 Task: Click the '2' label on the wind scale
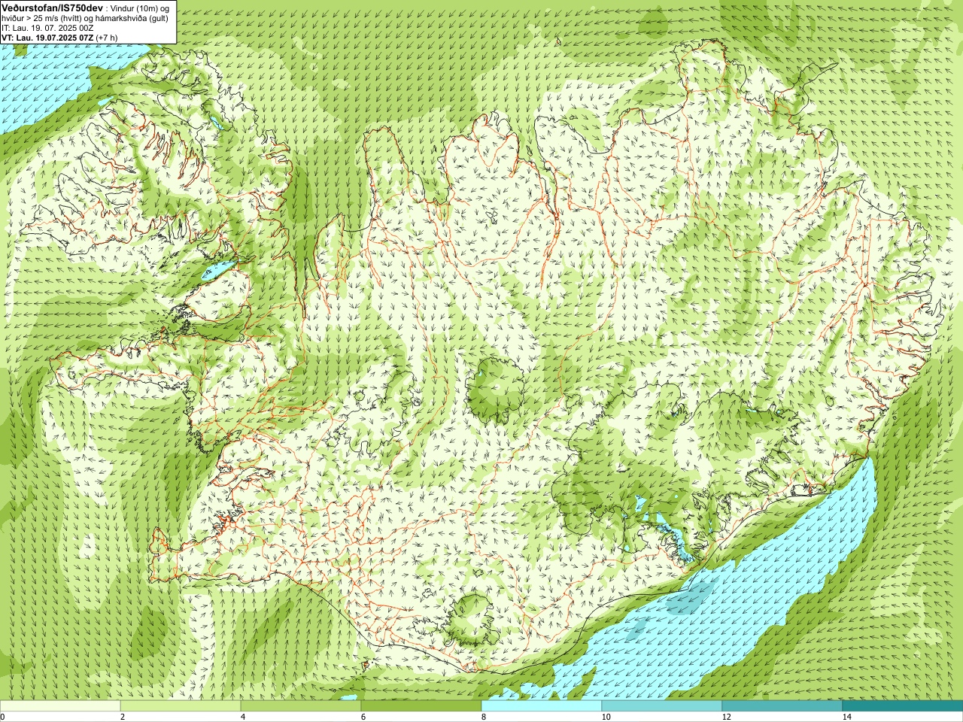tap(123, 717)
